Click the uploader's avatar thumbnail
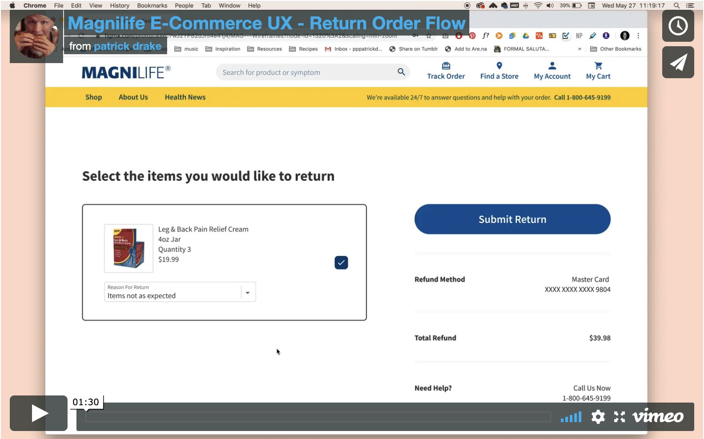This screenshot has width=704, height=439. [x=36, y=36]
